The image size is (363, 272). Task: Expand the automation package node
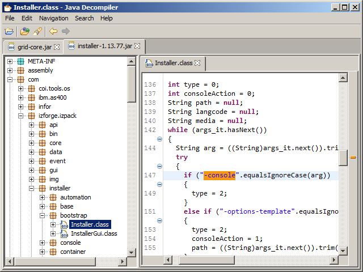tap(43, 197)
